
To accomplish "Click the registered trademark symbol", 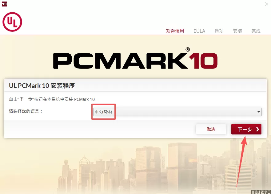I will [188, 50].
